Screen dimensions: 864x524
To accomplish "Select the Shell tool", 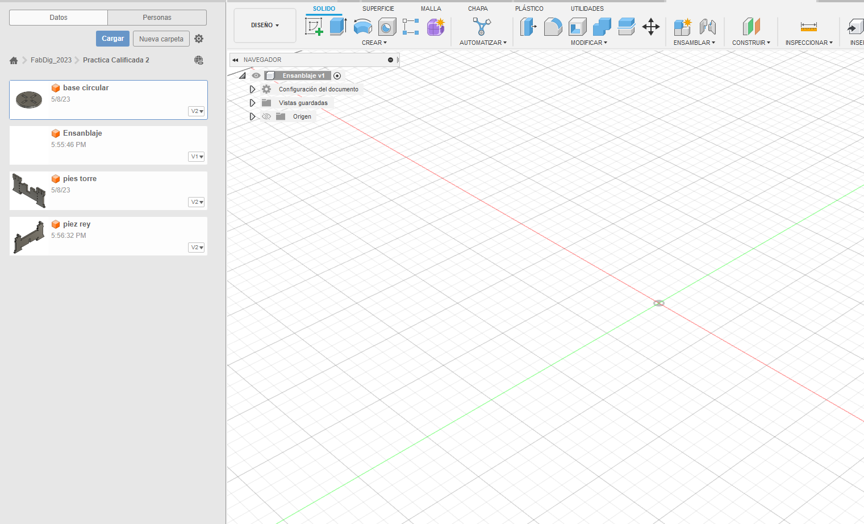I will [577, 26].
